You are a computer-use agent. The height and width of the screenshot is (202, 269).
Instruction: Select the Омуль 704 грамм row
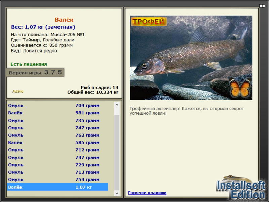[57, 105]
